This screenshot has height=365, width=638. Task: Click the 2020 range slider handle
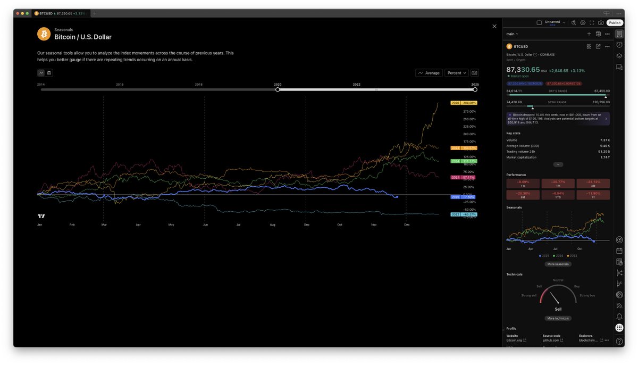278,89
